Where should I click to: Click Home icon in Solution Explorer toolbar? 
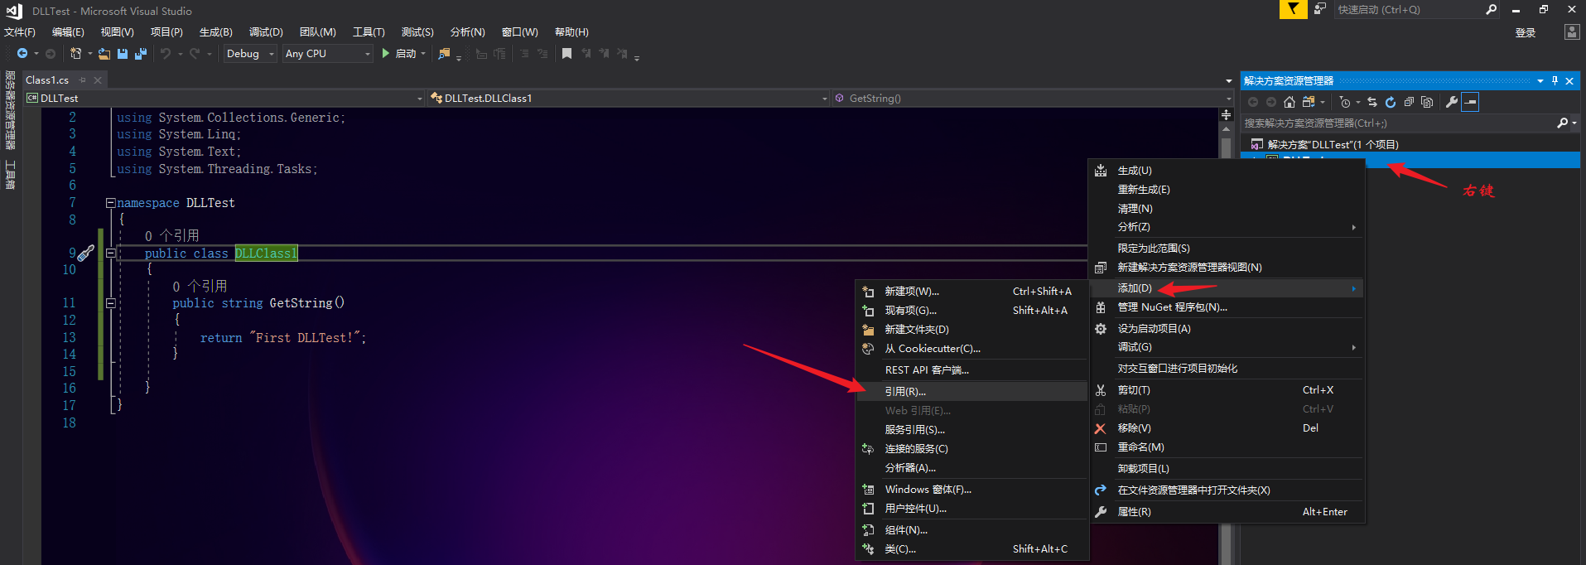(1290, 102)
